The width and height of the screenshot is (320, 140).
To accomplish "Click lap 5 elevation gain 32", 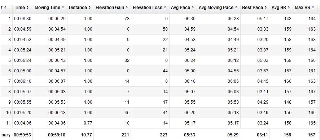I will point(127,60).
